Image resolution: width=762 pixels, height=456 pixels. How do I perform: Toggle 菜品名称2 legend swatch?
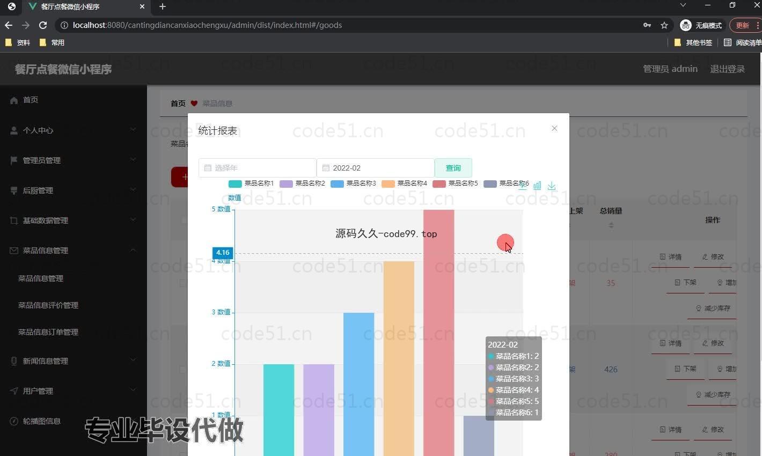pos(286,184)
